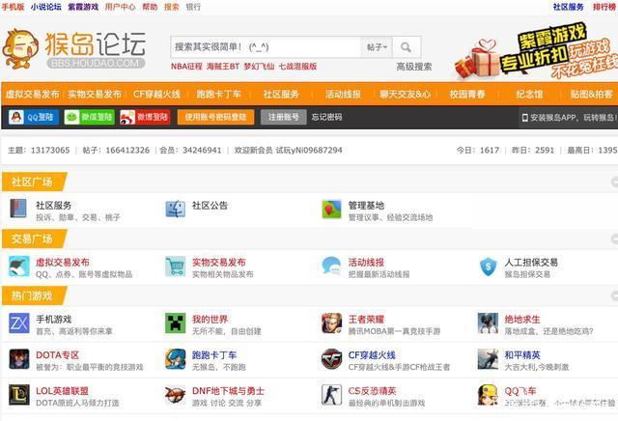This screenshot has height=421, width=618.
Task: Click the 注册账号 register button
Action: (x=283, y=117)
